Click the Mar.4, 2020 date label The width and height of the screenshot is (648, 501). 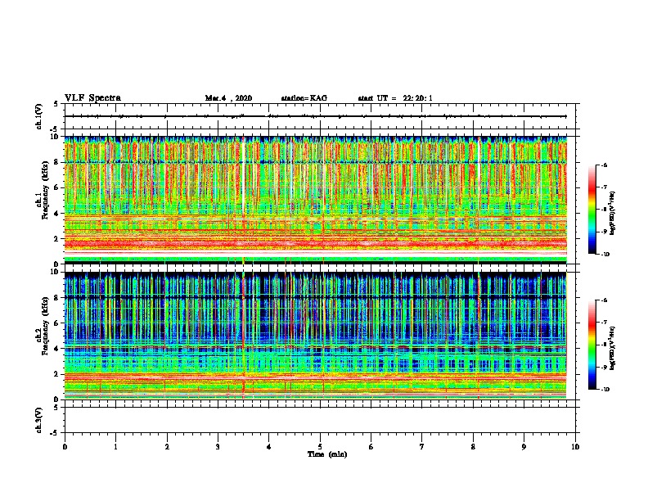tap(228, 98)
